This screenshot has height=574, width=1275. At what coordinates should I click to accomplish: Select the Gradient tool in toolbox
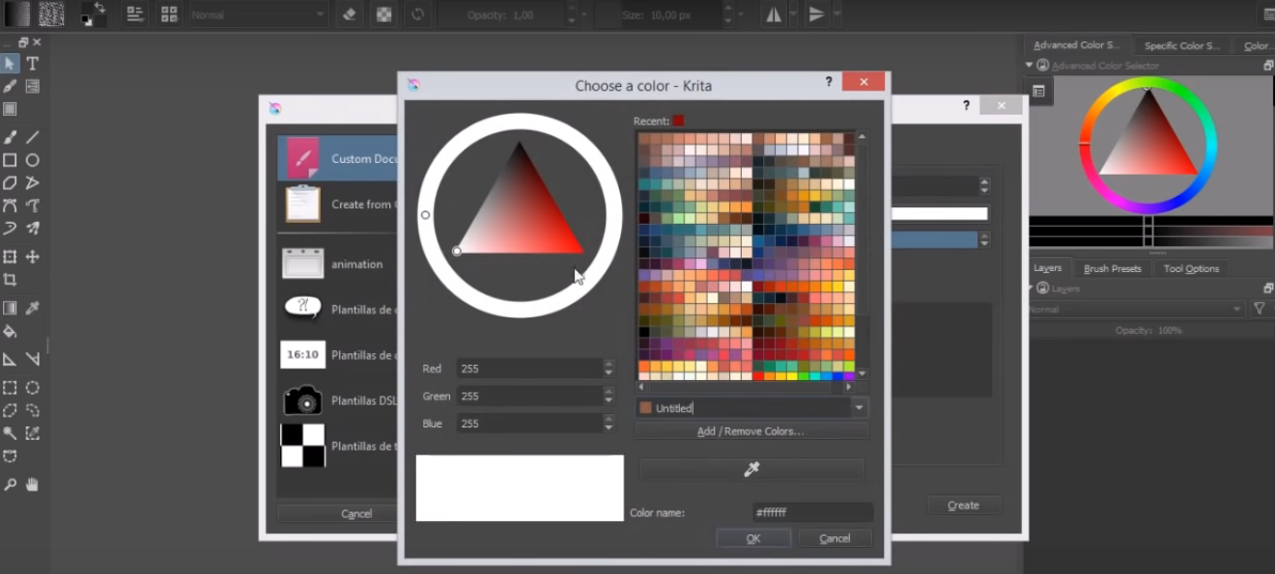[x=10, y=309]
